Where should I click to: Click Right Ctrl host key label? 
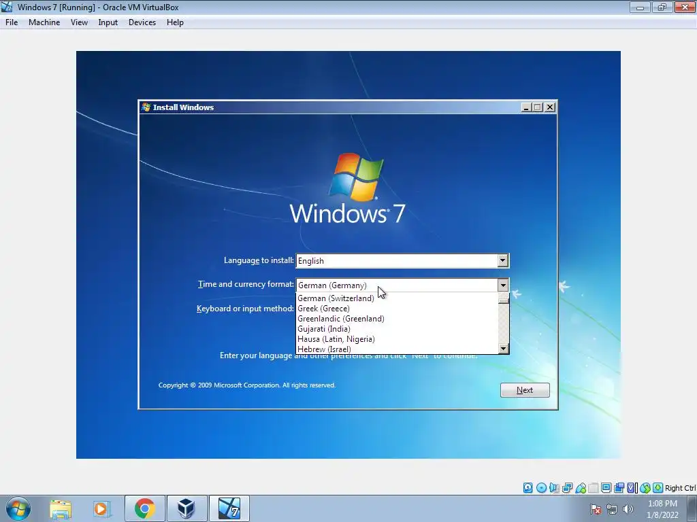point(680,488)
